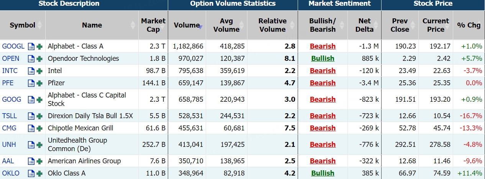Open the AAL symbol link

click(x=8, y=161)
